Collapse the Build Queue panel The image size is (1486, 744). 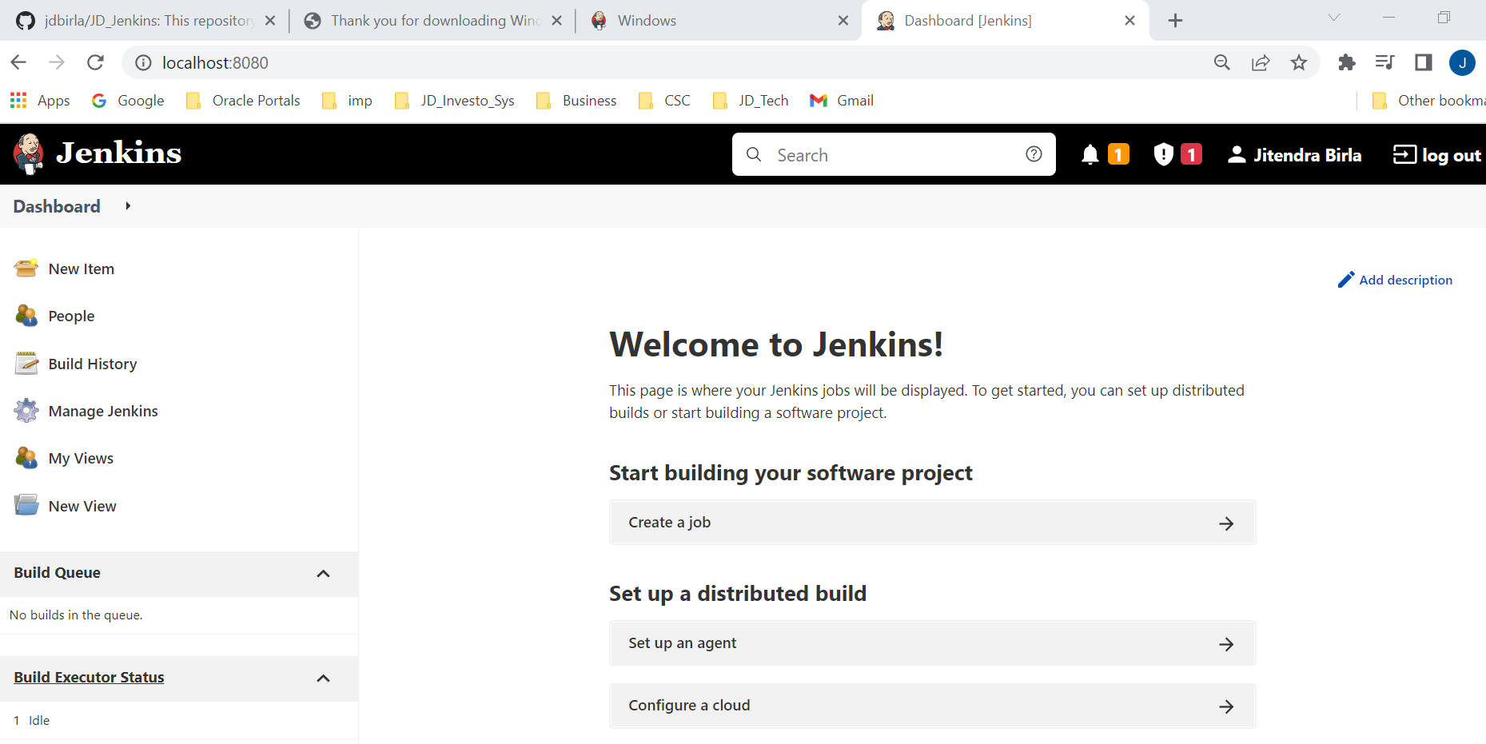(x=323, y=574)
